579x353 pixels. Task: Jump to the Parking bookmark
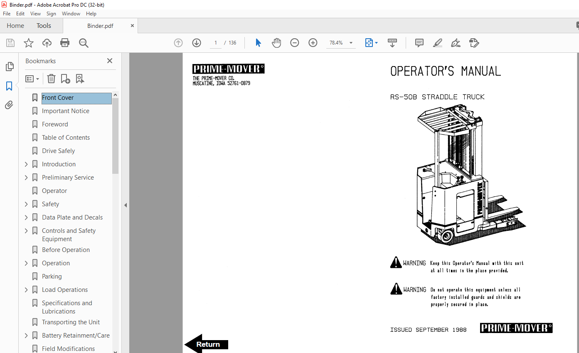pos(52,276)
